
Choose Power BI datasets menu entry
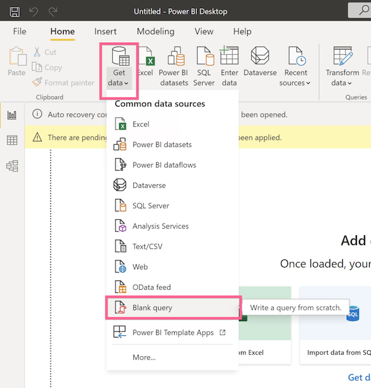[x=172, y=145]
